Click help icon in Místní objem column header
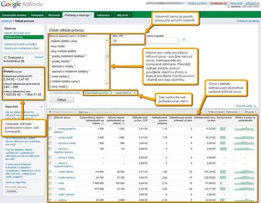The height and width of the screenshot is (203, 261). [x=123, y=123]
